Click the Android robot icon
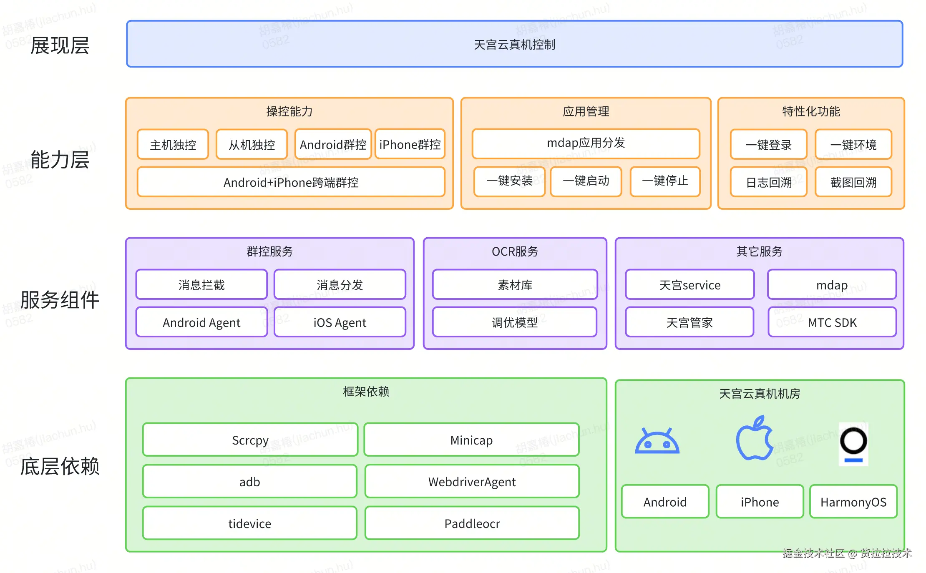 click(657, 441)
